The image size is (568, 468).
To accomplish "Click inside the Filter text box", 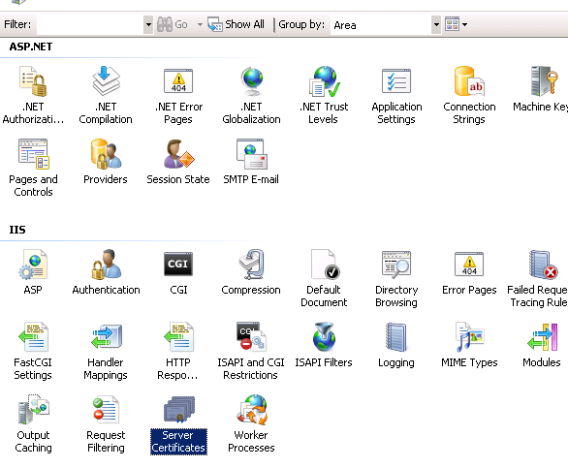I will click(x=90, y=24).
